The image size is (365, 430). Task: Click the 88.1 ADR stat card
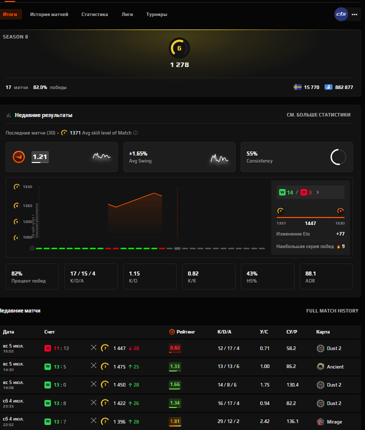326,276
